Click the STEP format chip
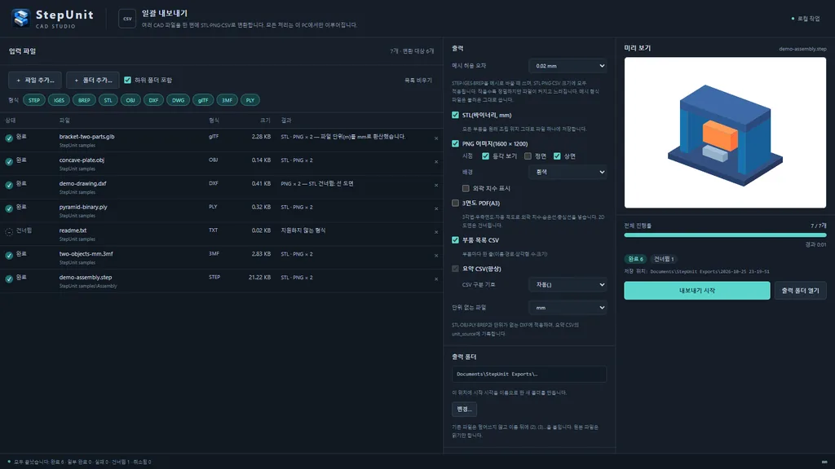The height and width of the screenshot is (469, 835). click(34, 100)
